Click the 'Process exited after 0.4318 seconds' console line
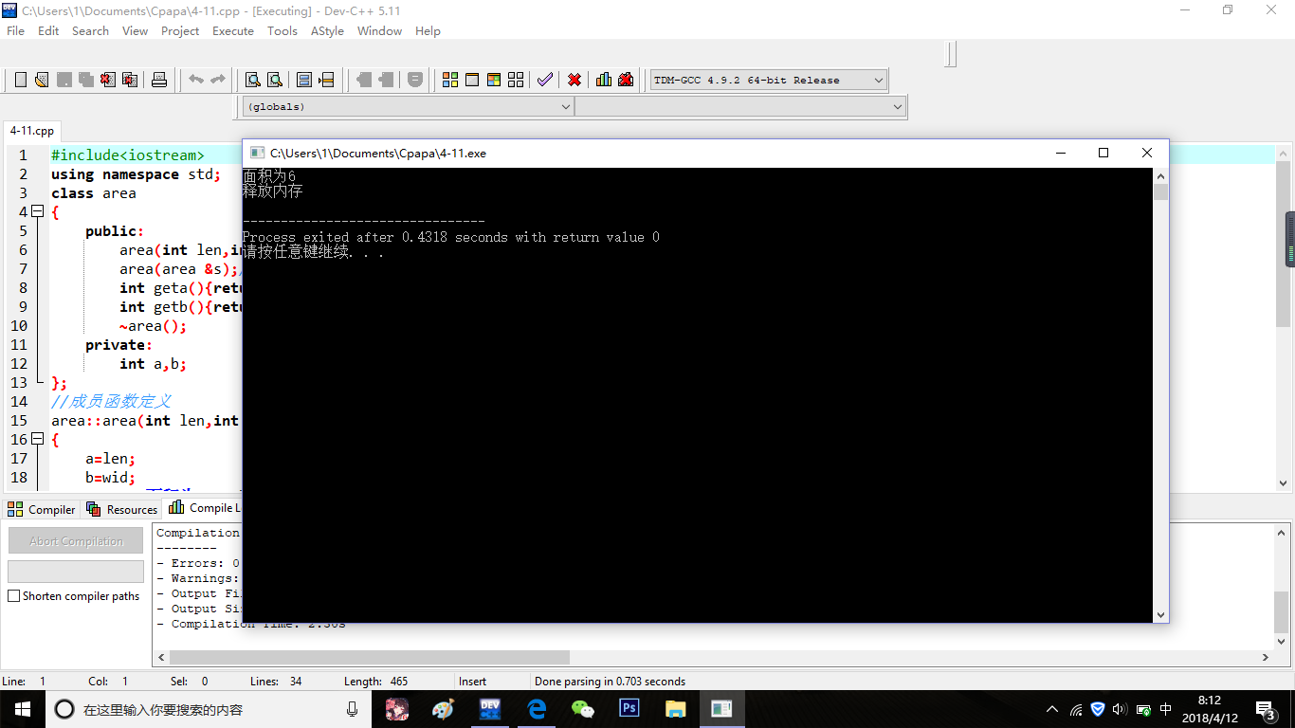This screenshot has height=728, width=1295. 450,237
